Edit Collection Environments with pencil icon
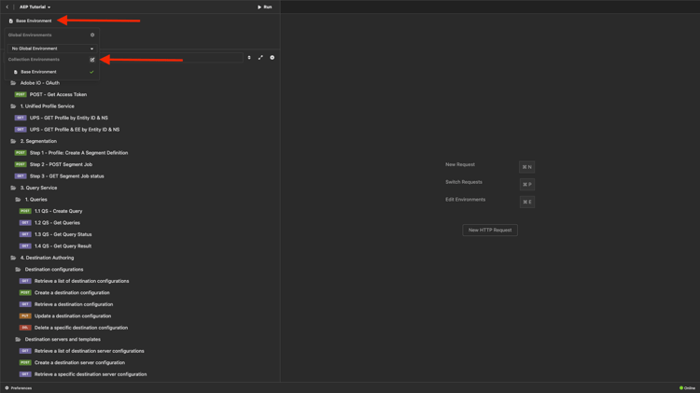 tap(92, 60)
